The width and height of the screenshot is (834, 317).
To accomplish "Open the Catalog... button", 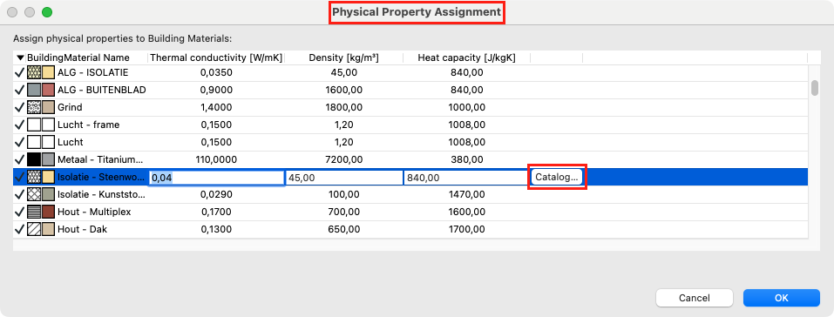I will pos(556,178).
